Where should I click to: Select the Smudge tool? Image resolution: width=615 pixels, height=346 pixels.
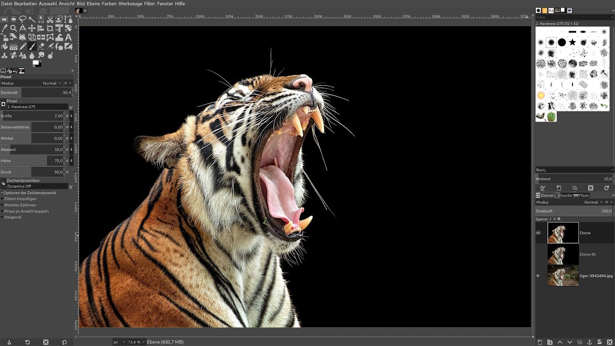point(41,56)
